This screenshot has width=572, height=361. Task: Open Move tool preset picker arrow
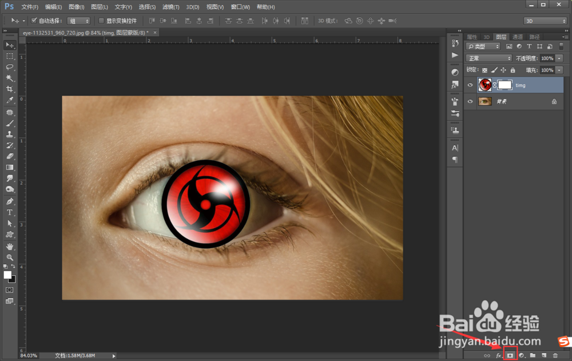[23, 21]
